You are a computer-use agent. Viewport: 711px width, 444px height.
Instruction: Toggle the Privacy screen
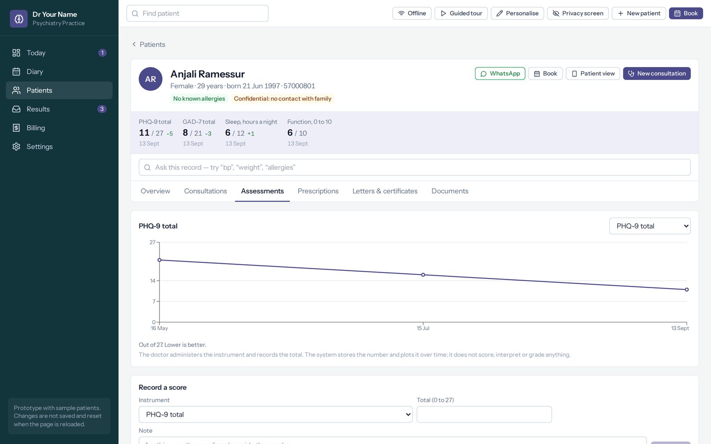click(x=578, y=13)
